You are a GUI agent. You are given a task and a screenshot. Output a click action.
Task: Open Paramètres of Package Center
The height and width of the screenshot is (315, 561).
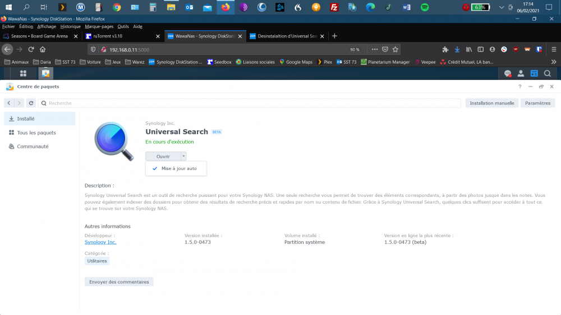538,103
